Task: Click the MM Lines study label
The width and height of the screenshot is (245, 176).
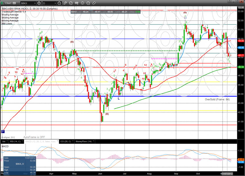Action: pos(7,24)
